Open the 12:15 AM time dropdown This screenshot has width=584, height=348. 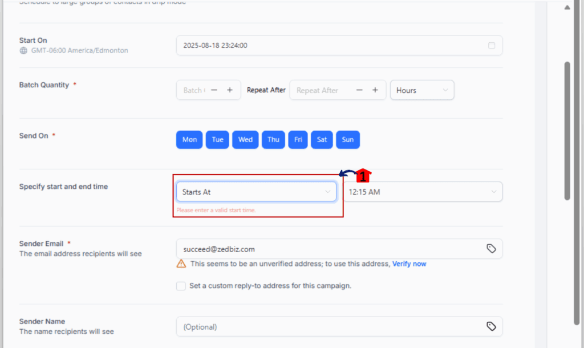pos(423,192)
